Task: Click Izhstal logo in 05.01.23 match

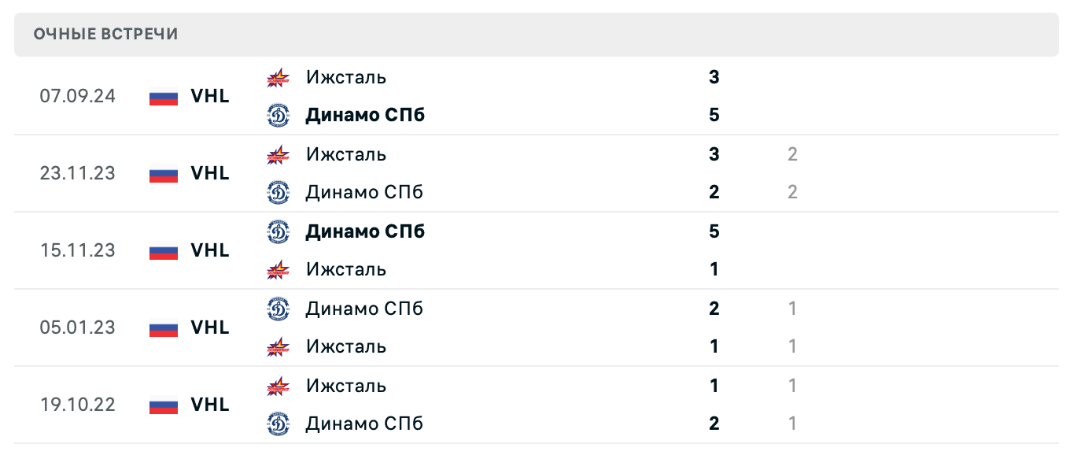Action: [x=279, y=346]
